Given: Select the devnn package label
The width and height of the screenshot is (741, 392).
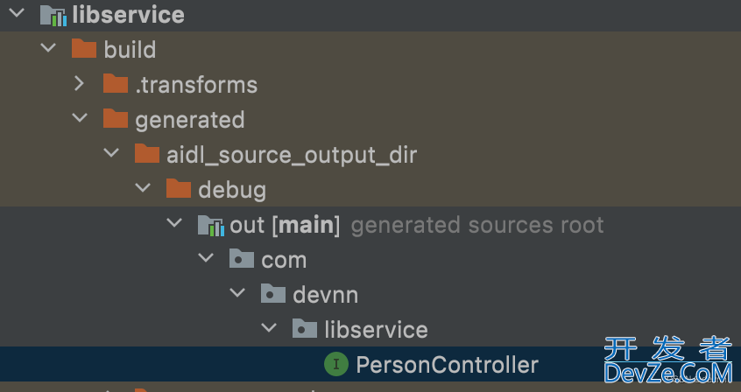Looking at the screenshot, I should click(326, 294).
